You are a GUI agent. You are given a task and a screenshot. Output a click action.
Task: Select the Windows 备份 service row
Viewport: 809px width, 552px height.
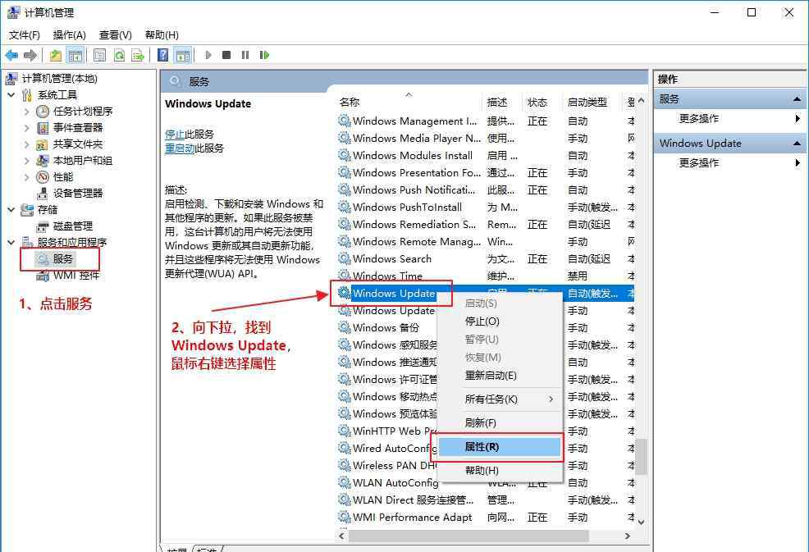486,327
